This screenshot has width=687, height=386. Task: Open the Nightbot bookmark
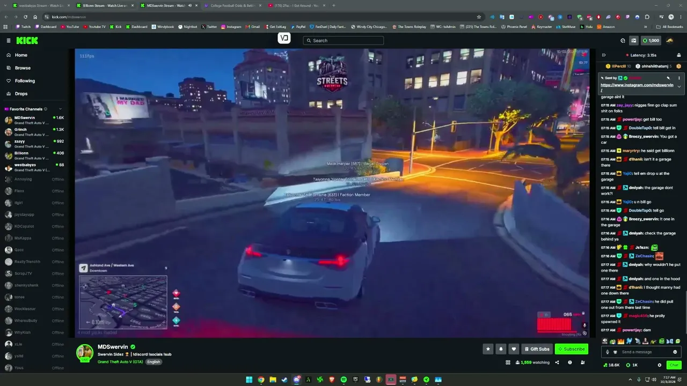[x=187, y=26]
